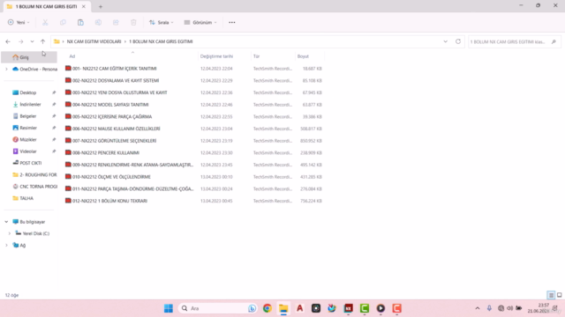Click the Share icon in toolbar

click(116, 22)
